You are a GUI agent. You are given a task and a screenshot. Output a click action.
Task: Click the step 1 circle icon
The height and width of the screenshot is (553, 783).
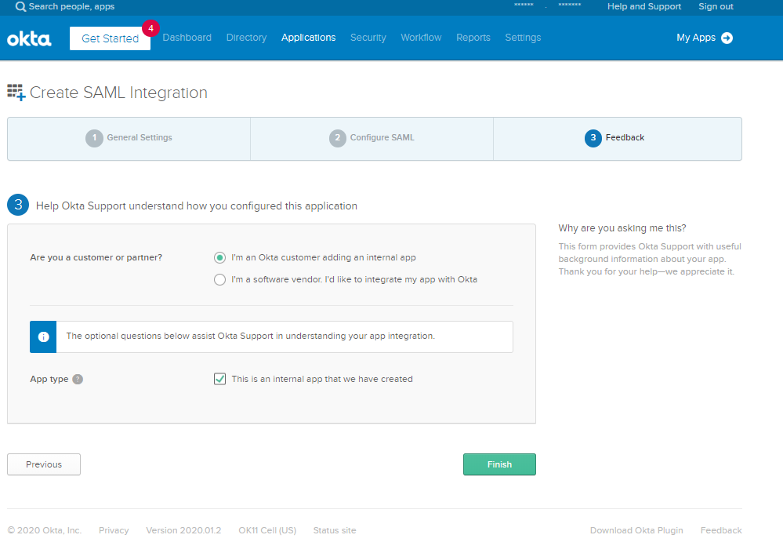94,138
